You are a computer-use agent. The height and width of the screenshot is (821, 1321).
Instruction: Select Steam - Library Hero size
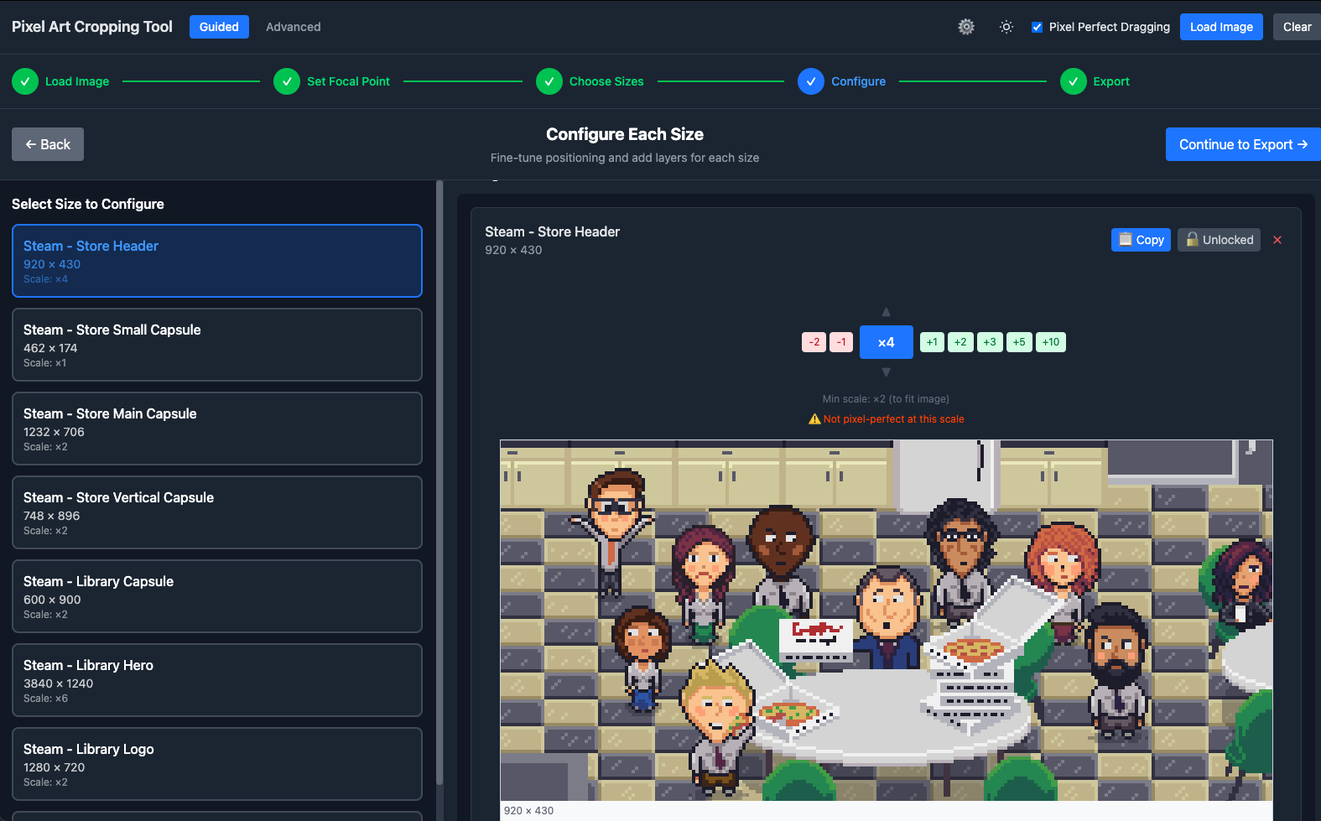[216, 680]
